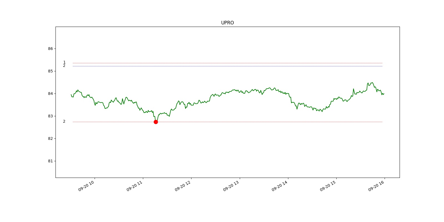Click the red marker dot on the price line
Image resolution: width=444 pixels, height=222 pixels.
pos(156,122)
